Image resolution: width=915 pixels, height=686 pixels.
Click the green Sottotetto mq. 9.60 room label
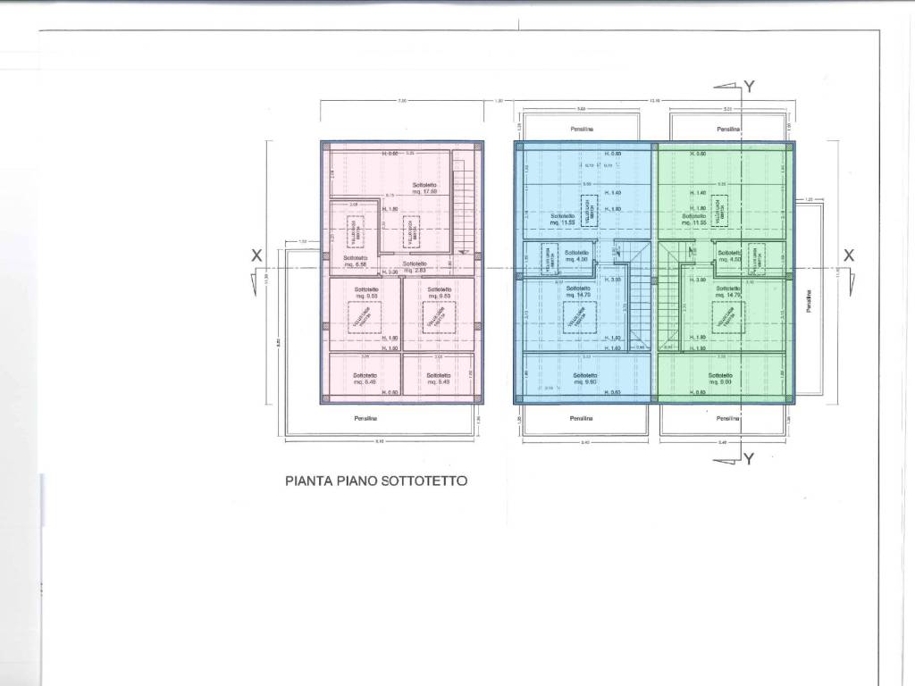click(x=720, y=378)
